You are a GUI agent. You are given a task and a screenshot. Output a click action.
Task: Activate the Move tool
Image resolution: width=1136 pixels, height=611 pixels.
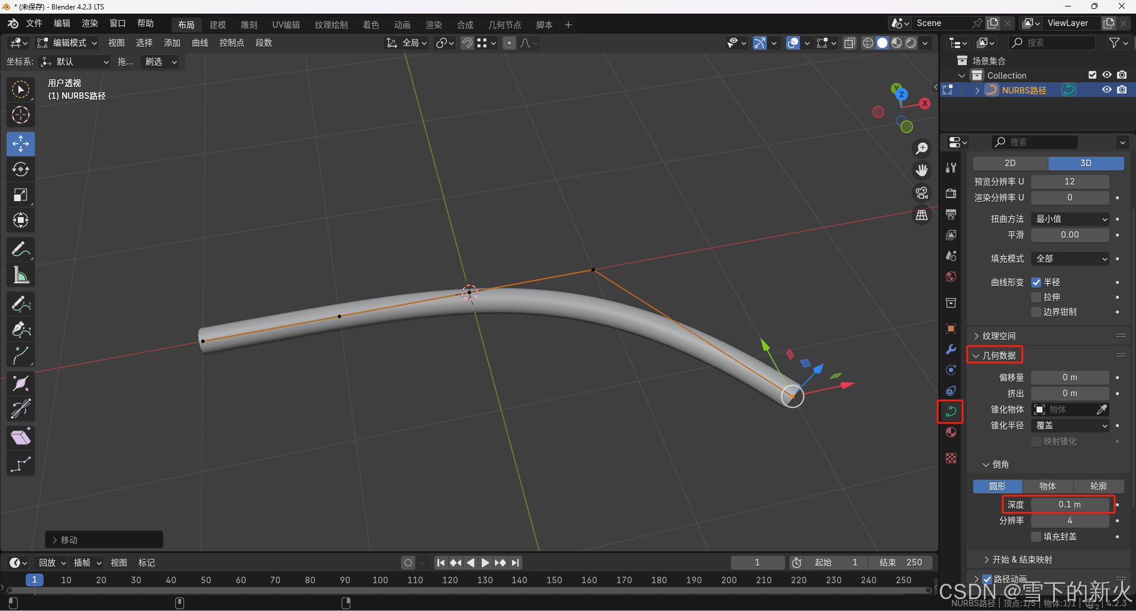(x=21, y=144)
